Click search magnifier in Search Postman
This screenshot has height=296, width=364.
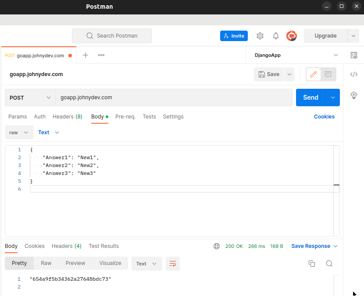coord(89,36)
